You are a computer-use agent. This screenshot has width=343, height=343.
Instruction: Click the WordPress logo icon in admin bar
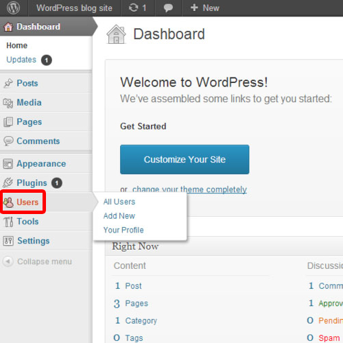click(13, 8)
